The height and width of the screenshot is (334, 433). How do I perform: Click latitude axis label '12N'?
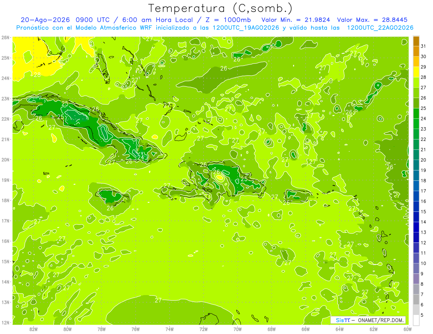[5, 322]
